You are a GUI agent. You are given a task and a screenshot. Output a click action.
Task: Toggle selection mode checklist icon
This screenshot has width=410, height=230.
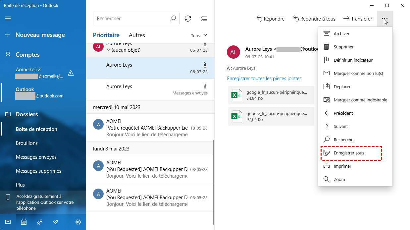tap(204, 19)
